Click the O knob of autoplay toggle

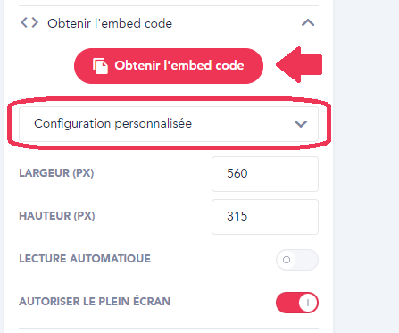pyautogui.click(x=287, y=260)
